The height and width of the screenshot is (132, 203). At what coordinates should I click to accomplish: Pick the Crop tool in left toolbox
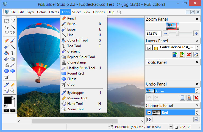click(x=7, y=78)
